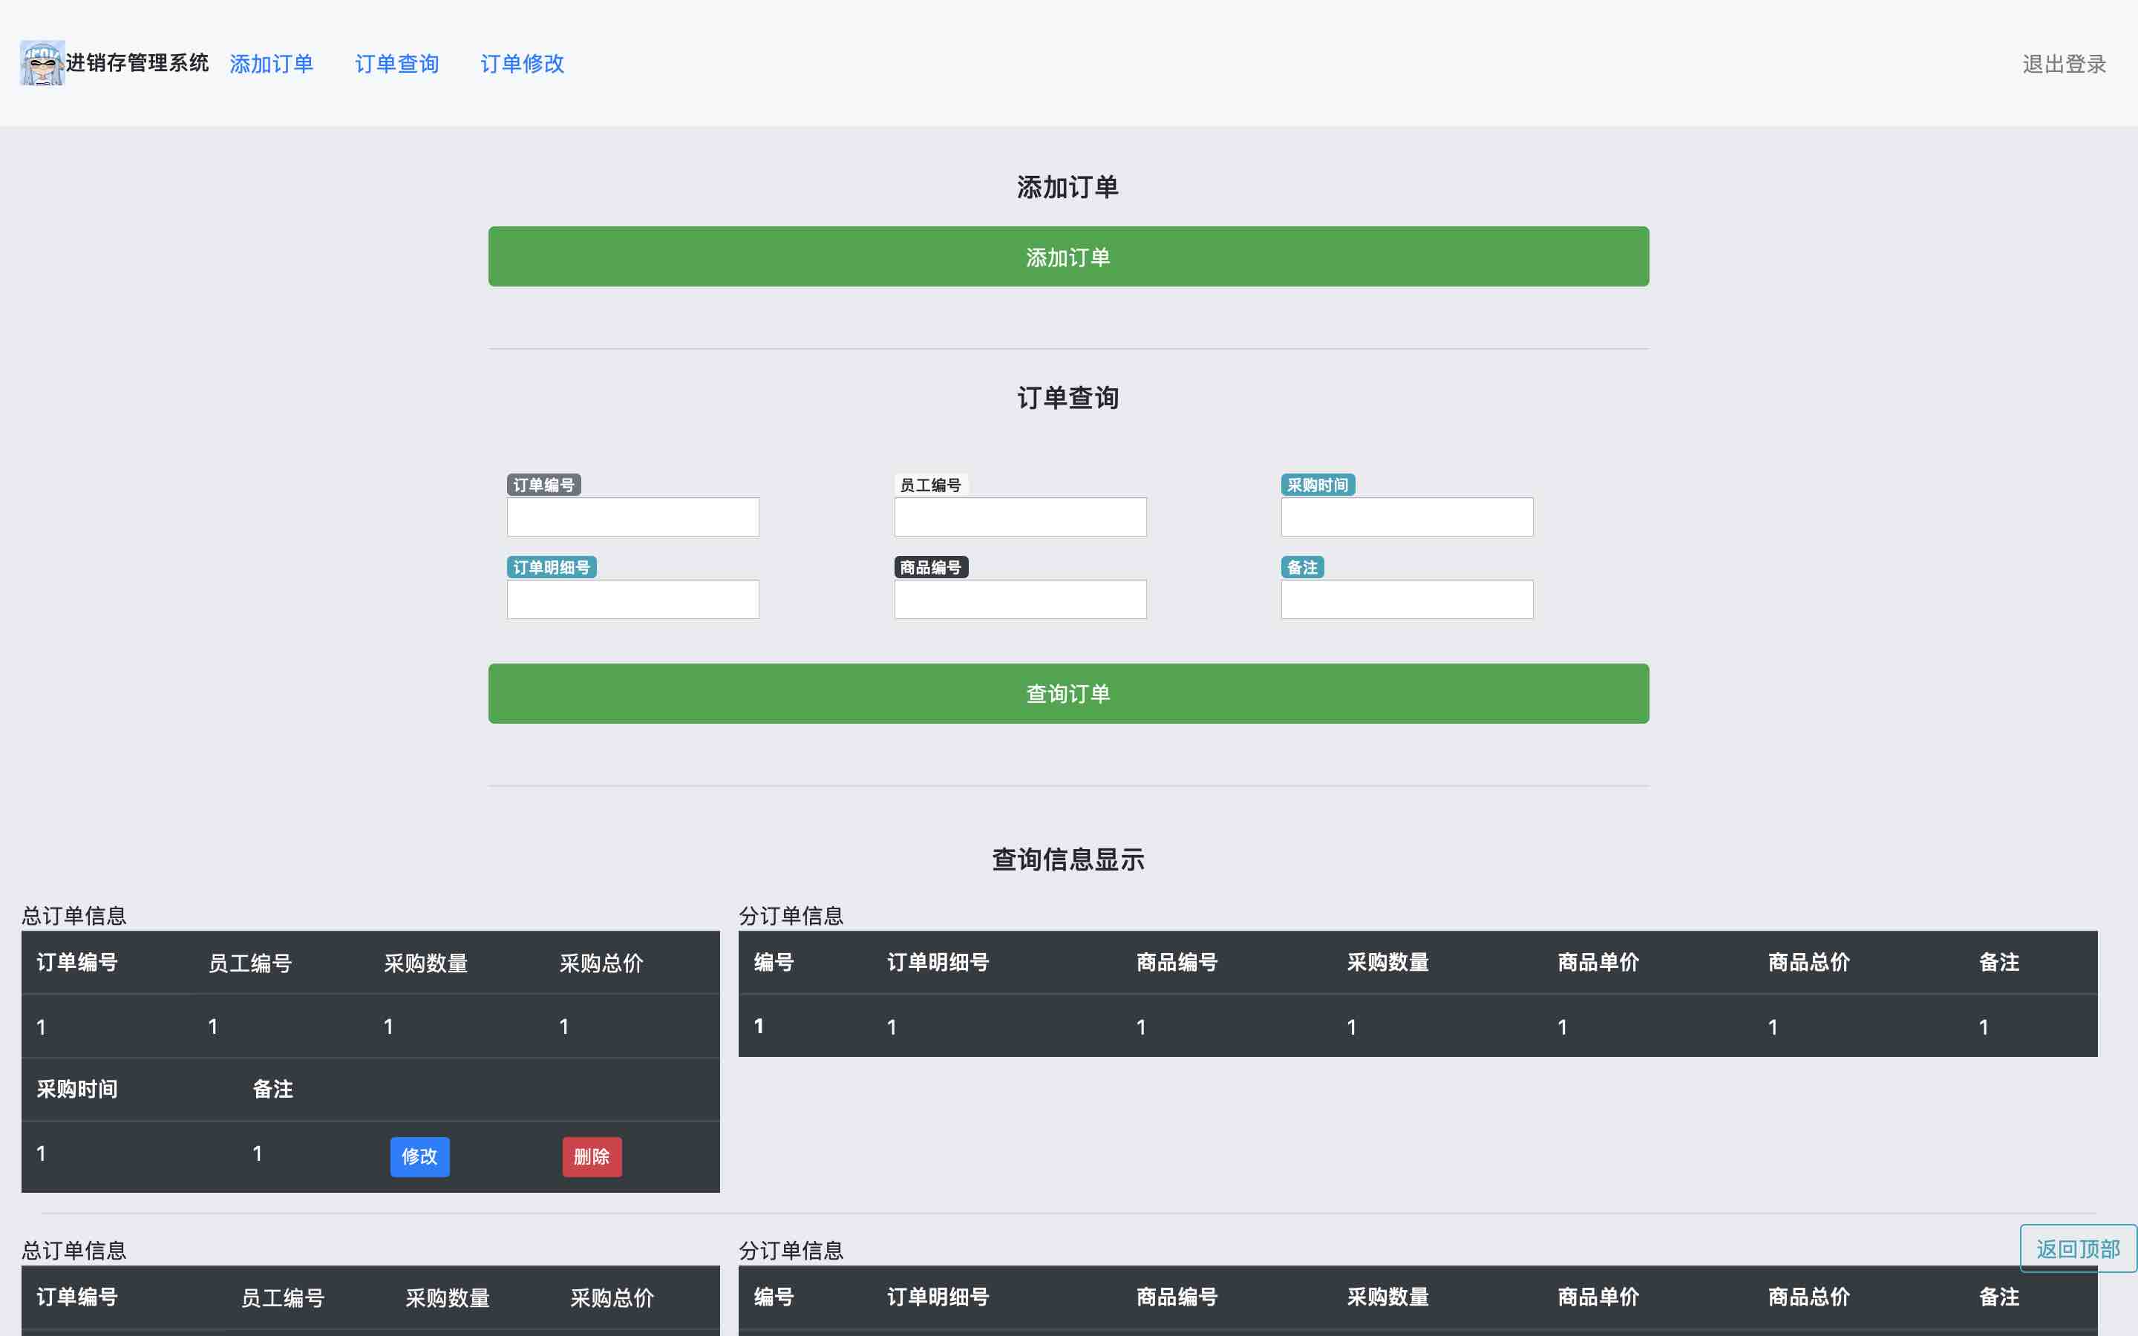Image resolution: width=2138 pixels, height=1336 pixels.
Task: Focus the 订单明细号 input field
Action: point(632,599)
